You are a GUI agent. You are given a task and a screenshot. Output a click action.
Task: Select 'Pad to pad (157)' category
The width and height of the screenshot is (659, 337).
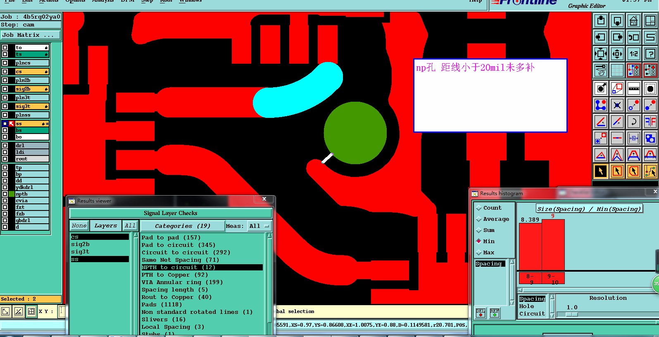[x=171, y=238]
